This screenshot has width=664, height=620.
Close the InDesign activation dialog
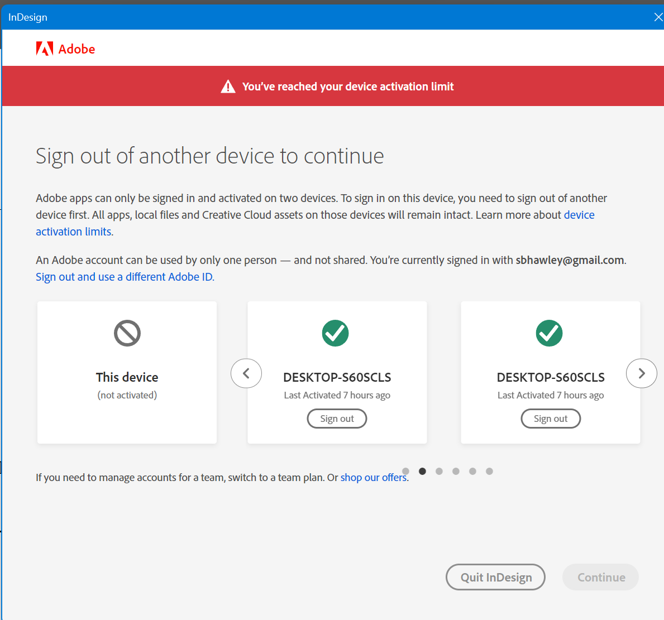[658, 17]
